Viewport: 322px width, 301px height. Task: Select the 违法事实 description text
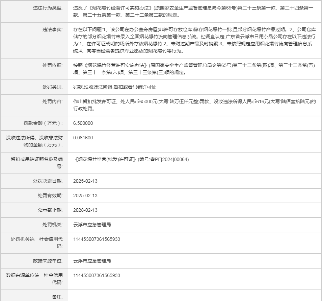click(194, 40)
